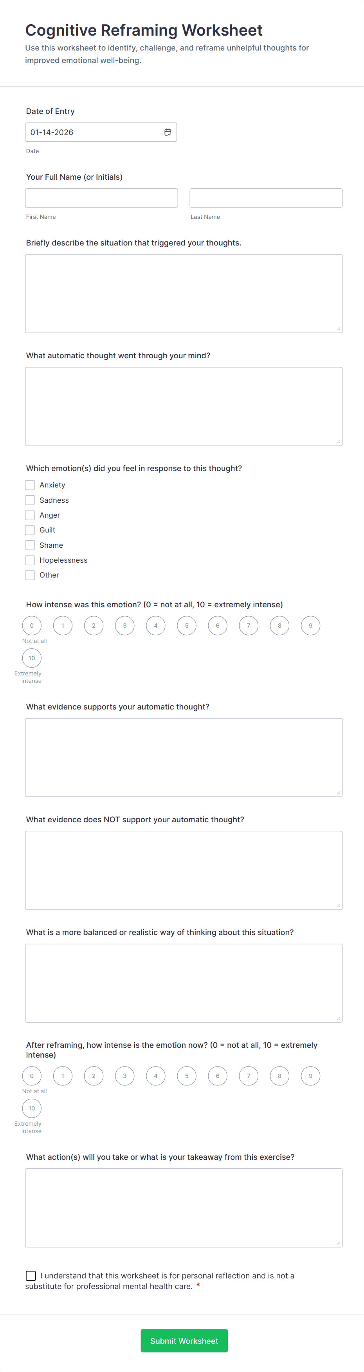The height and width of the screenshot is (1372, 364).
Task: Select the Shame checkbox
Action: (31, 545)
